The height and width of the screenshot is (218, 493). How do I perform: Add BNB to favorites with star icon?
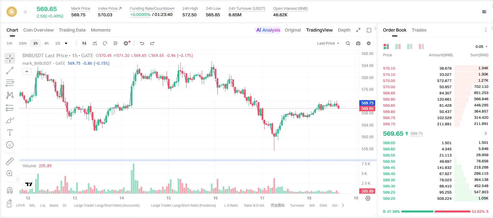25,12
